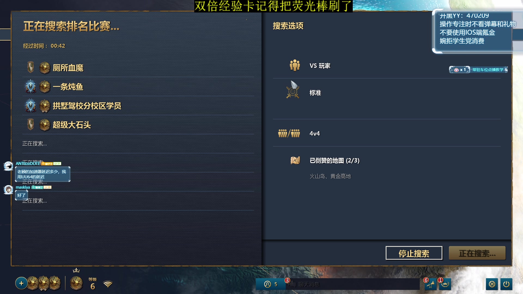Check the network connection wifi icon

(x=108, y=284)
